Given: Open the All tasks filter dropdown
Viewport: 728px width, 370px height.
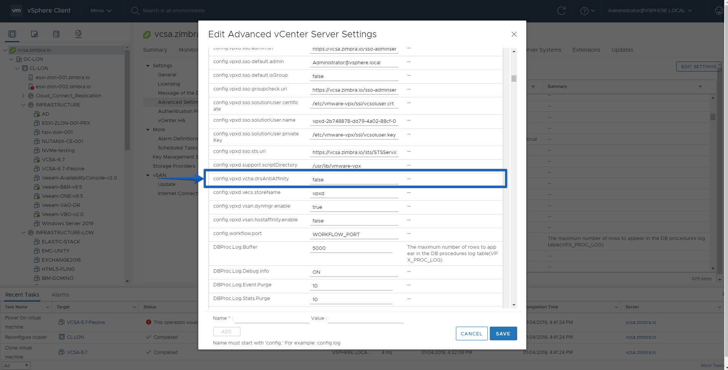Looking at the screenshot, I should (x=16, y=366).
